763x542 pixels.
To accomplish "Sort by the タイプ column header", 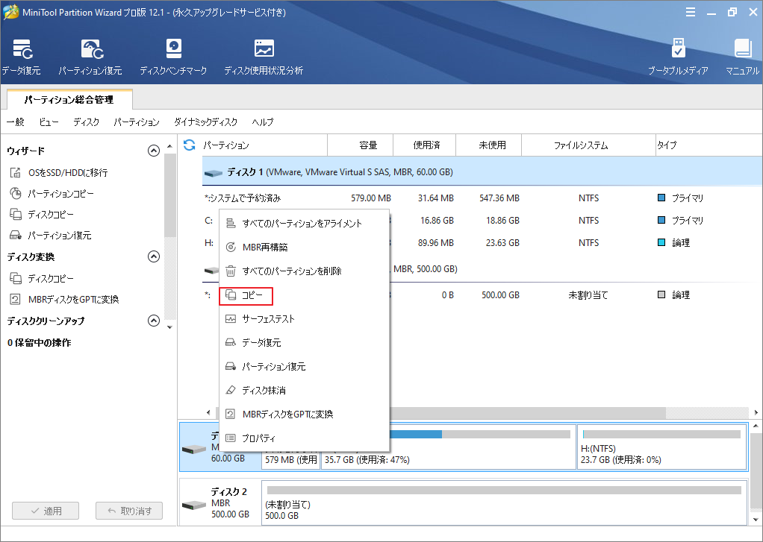I will [709, 145].
